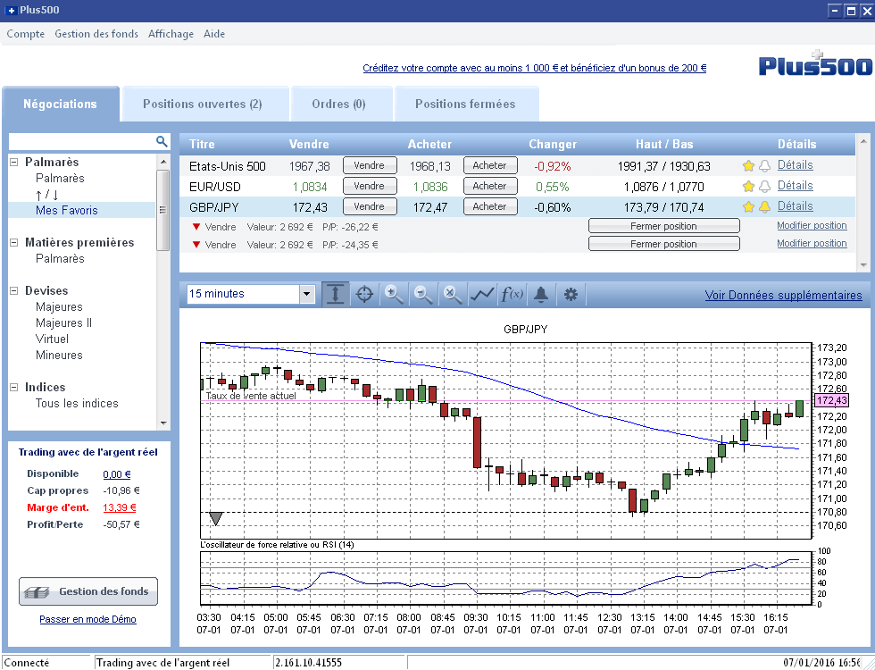Open the Affichage menu

171,34
